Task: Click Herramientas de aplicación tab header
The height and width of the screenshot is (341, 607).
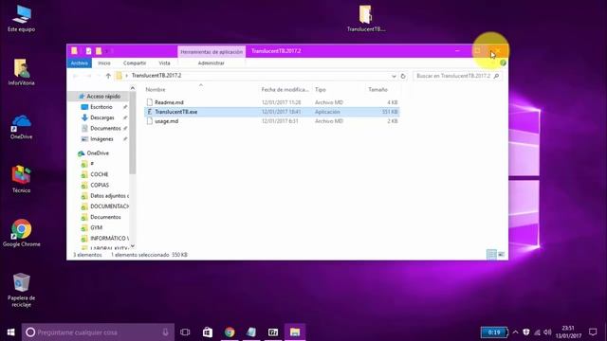Action: (x=212, y=51)
